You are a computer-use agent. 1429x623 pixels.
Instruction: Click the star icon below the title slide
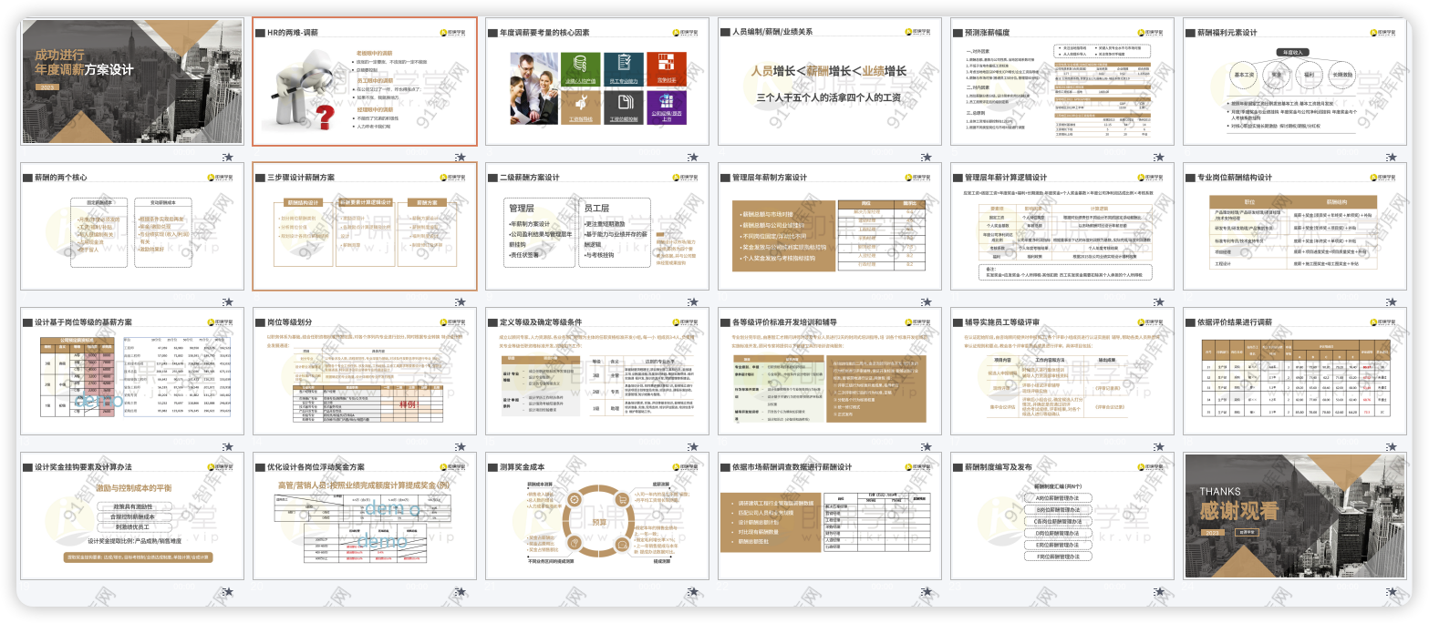(228, 157)
